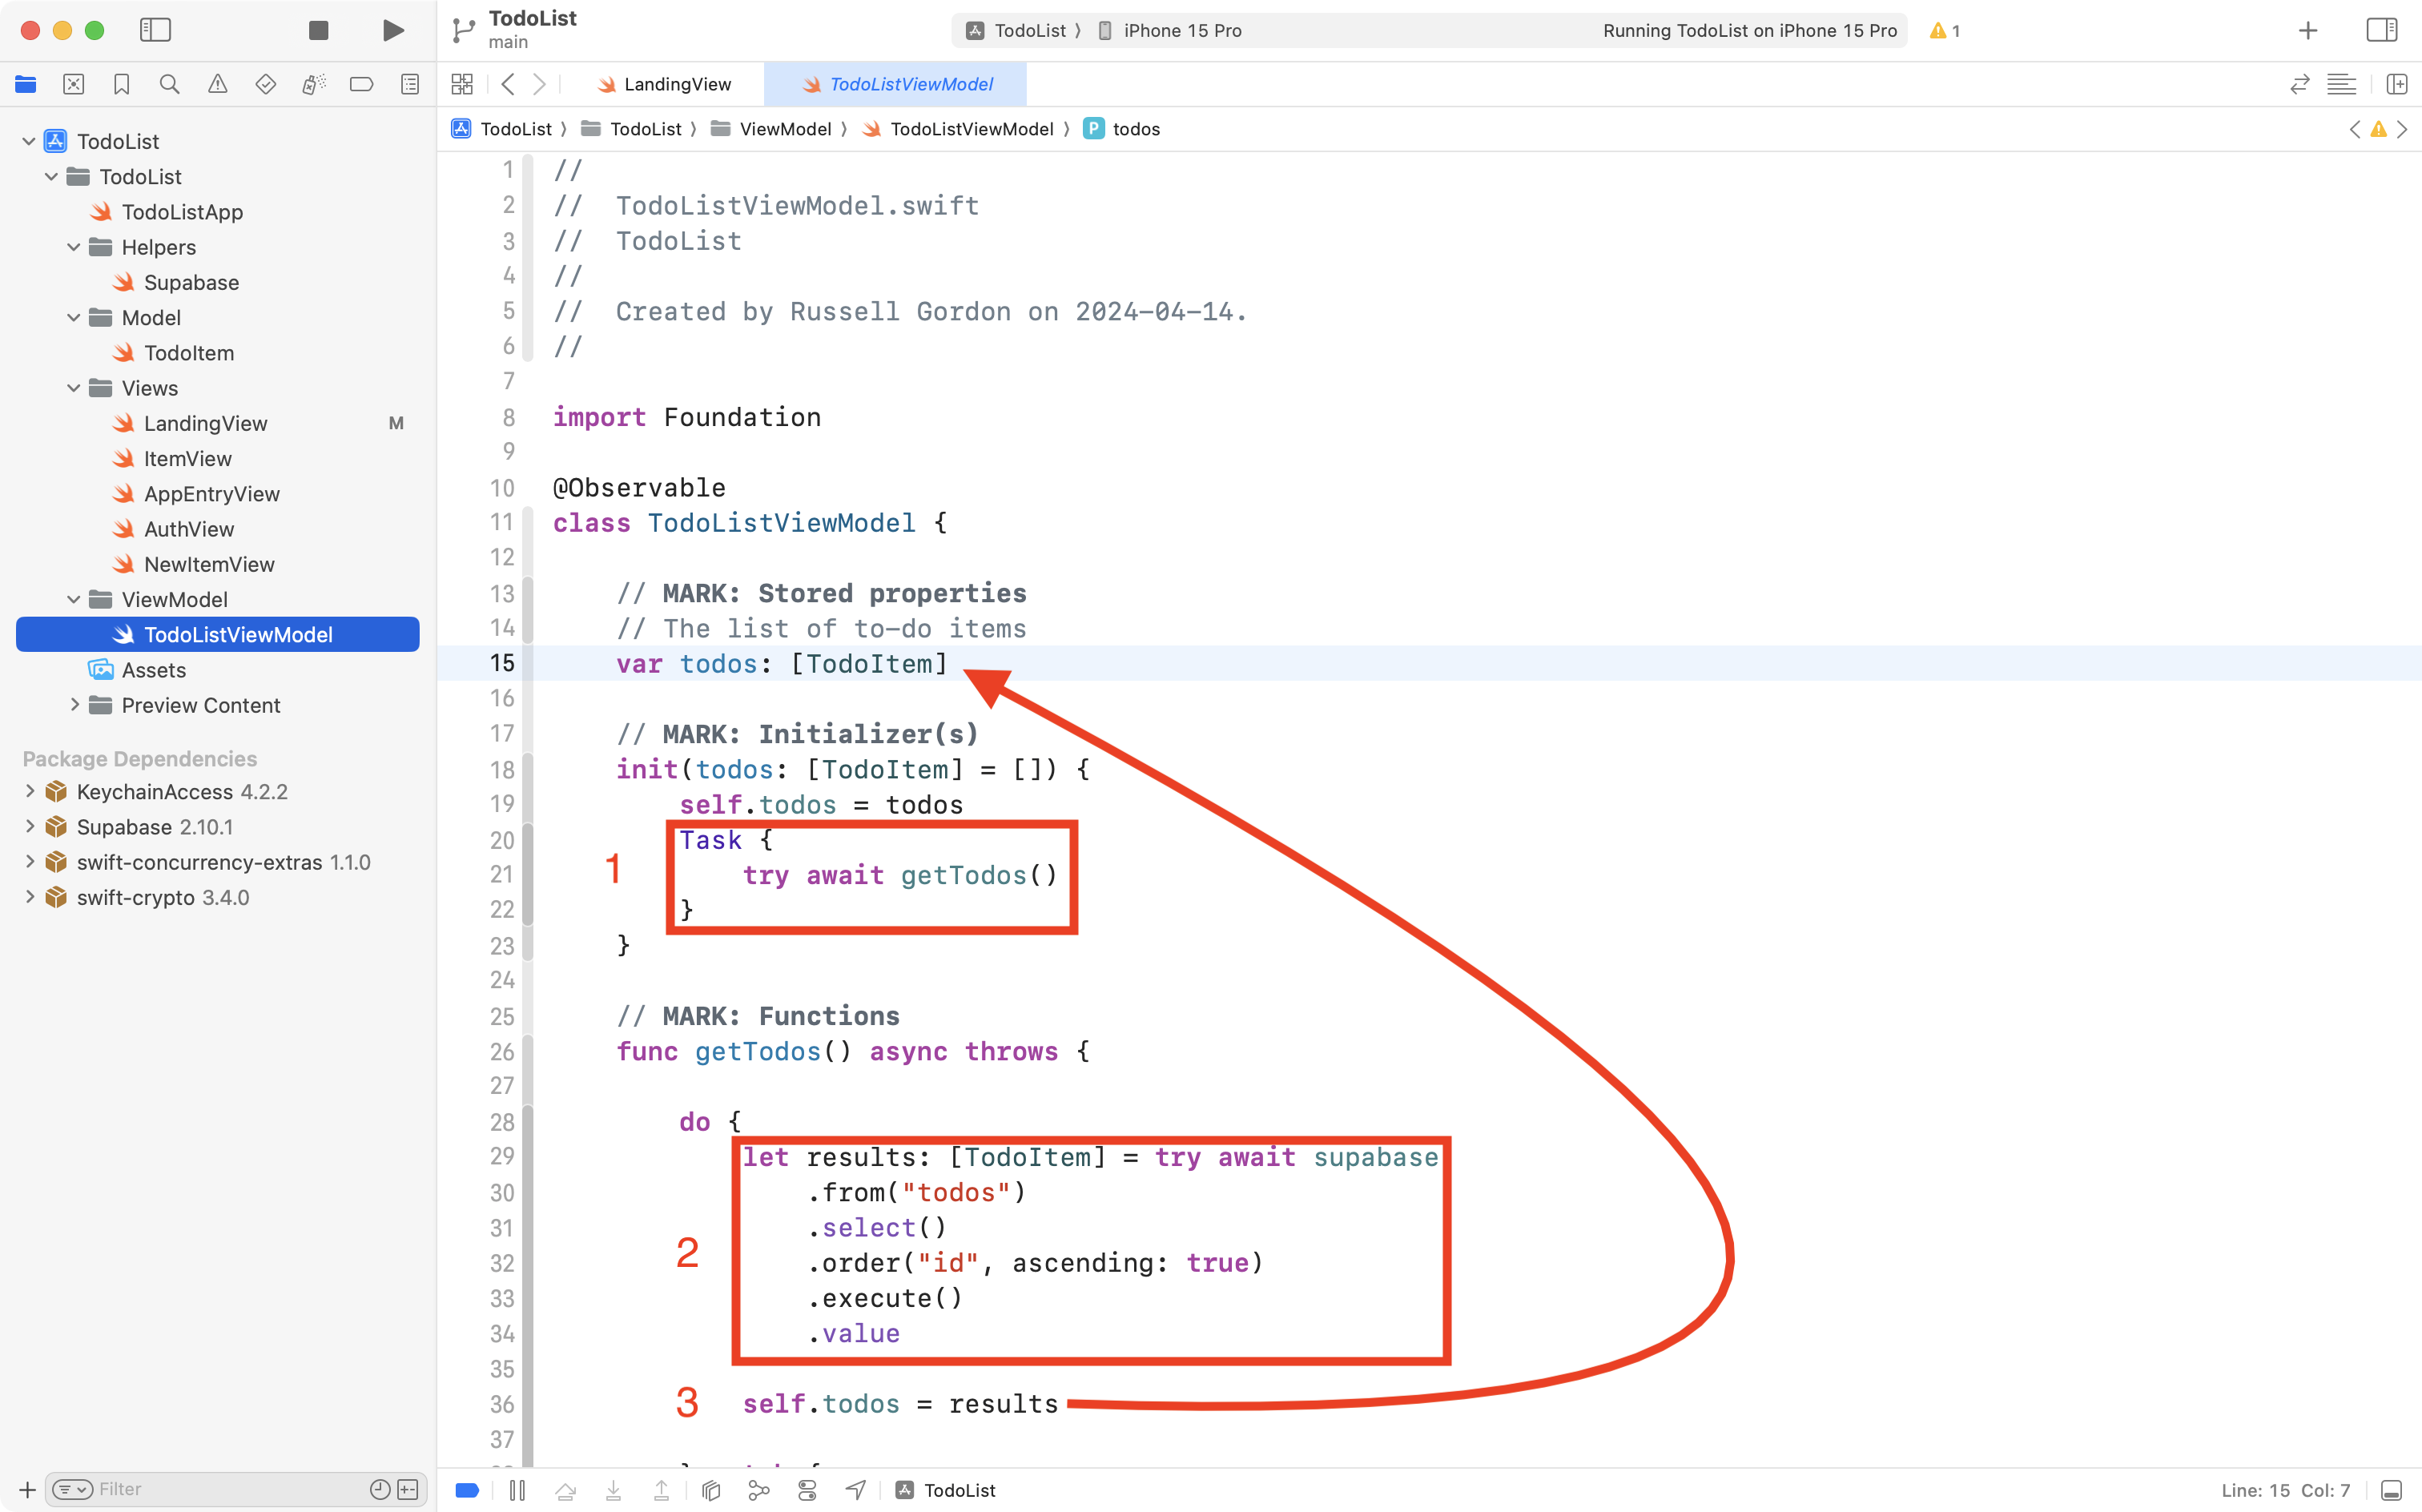Open the Find navigator with magnifying glass icon
2422x1512 pixels.
(169, 84)
